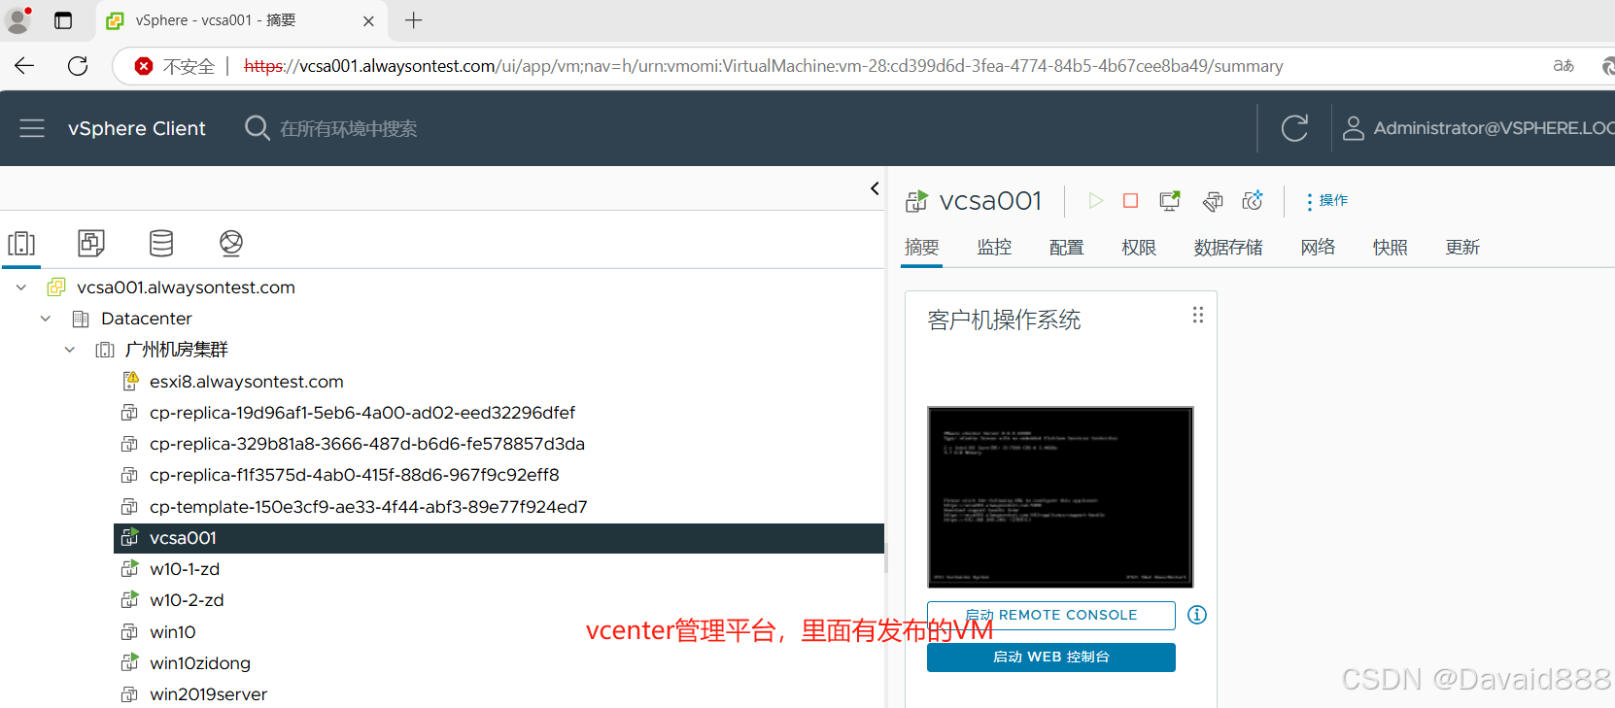Viewport: 1615px width, 708px height.
Task: Select vcsa001.alwaysontest.com root node
Action: [186, 287]
